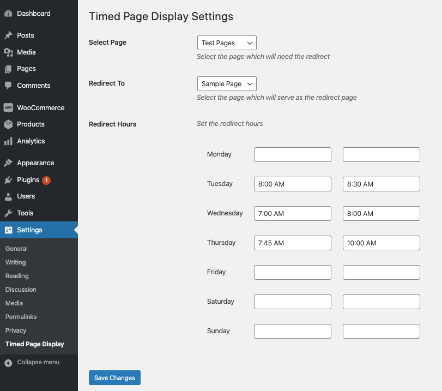Click the Users person icon

8,196
